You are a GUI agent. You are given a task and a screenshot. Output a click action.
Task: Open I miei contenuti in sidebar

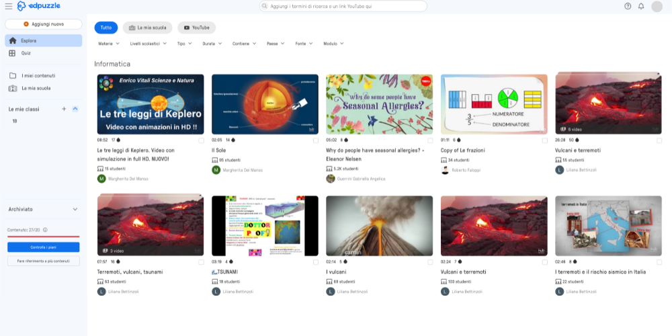[43, 76]
